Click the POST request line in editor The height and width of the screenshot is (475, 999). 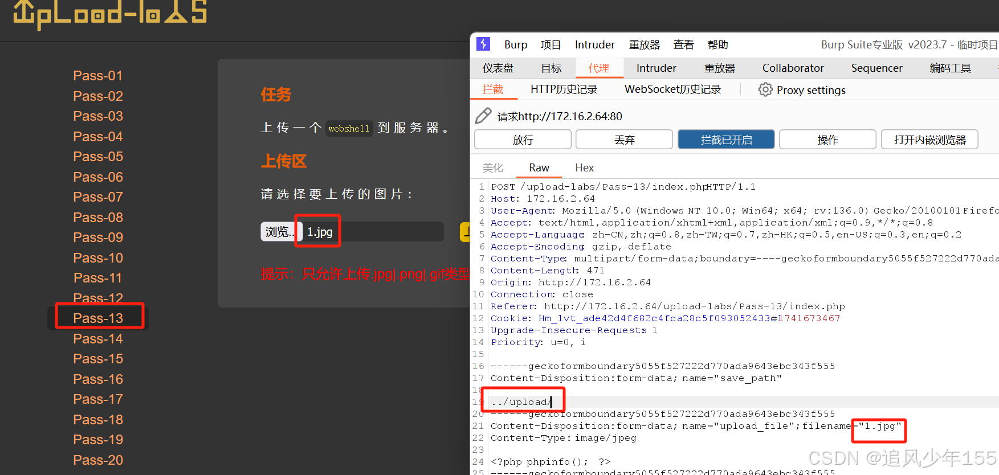[623, 187]
